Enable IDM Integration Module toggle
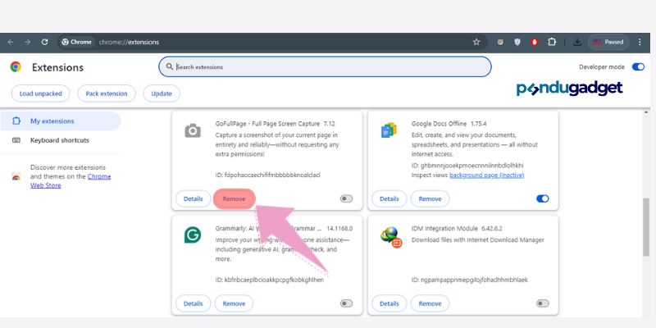Image resolution: width=656 pixels, height=328 pixels. (x=543, y=303)
